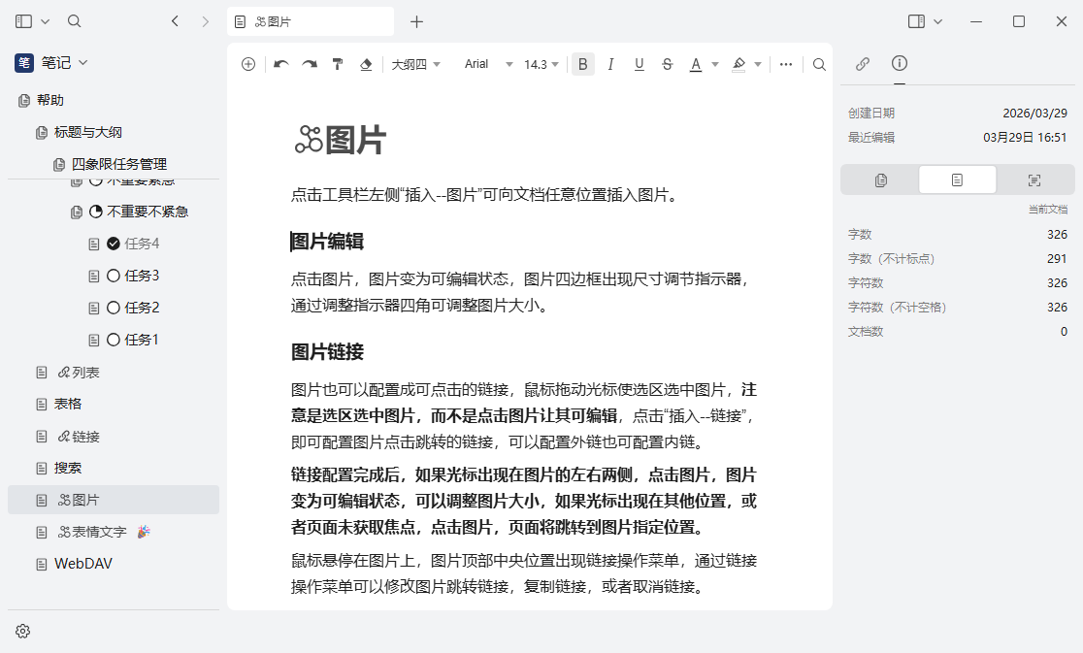Viewport: 1083px width, 653px height.
Task: Open the 大纲四 heading level dropdown
Action: click(415, 63)
